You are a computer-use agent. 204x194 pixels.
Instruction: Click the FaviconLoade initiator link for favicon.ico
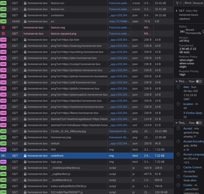click(119, 3)
